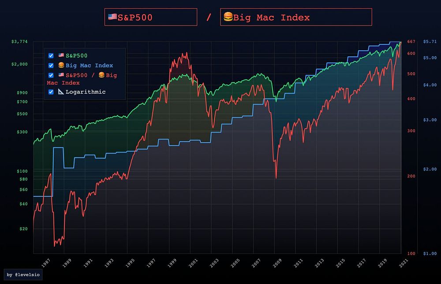Click the '$1.00' Big Mac price label
This screenshot has height=284, width=441.
[430, 254]
